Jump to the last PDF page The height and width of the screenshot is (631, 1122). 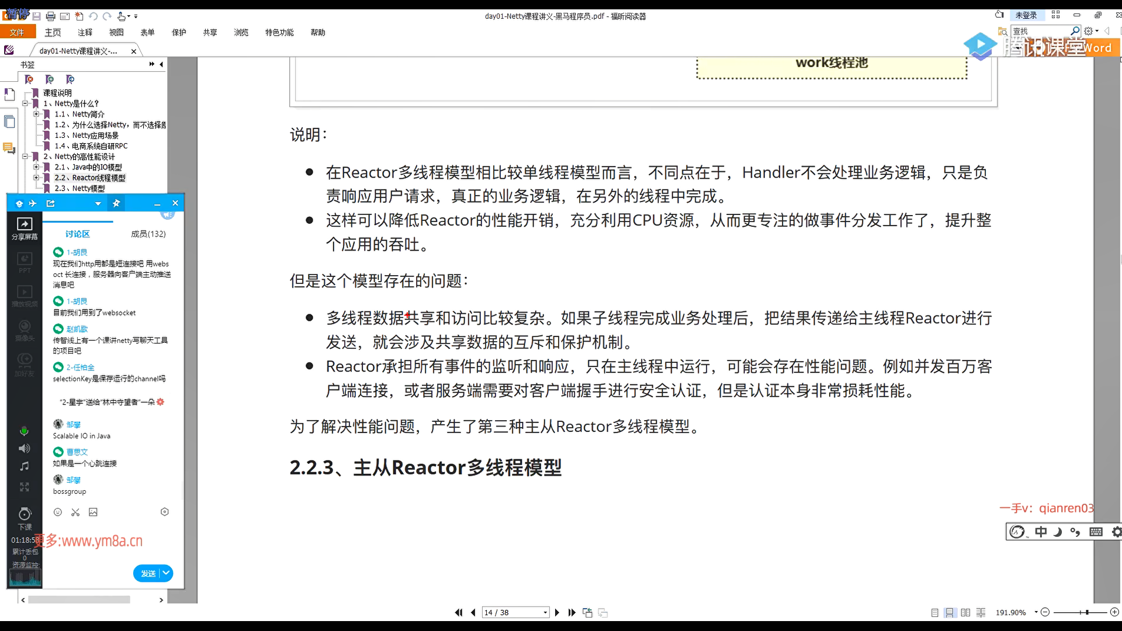tap(572, 612)
